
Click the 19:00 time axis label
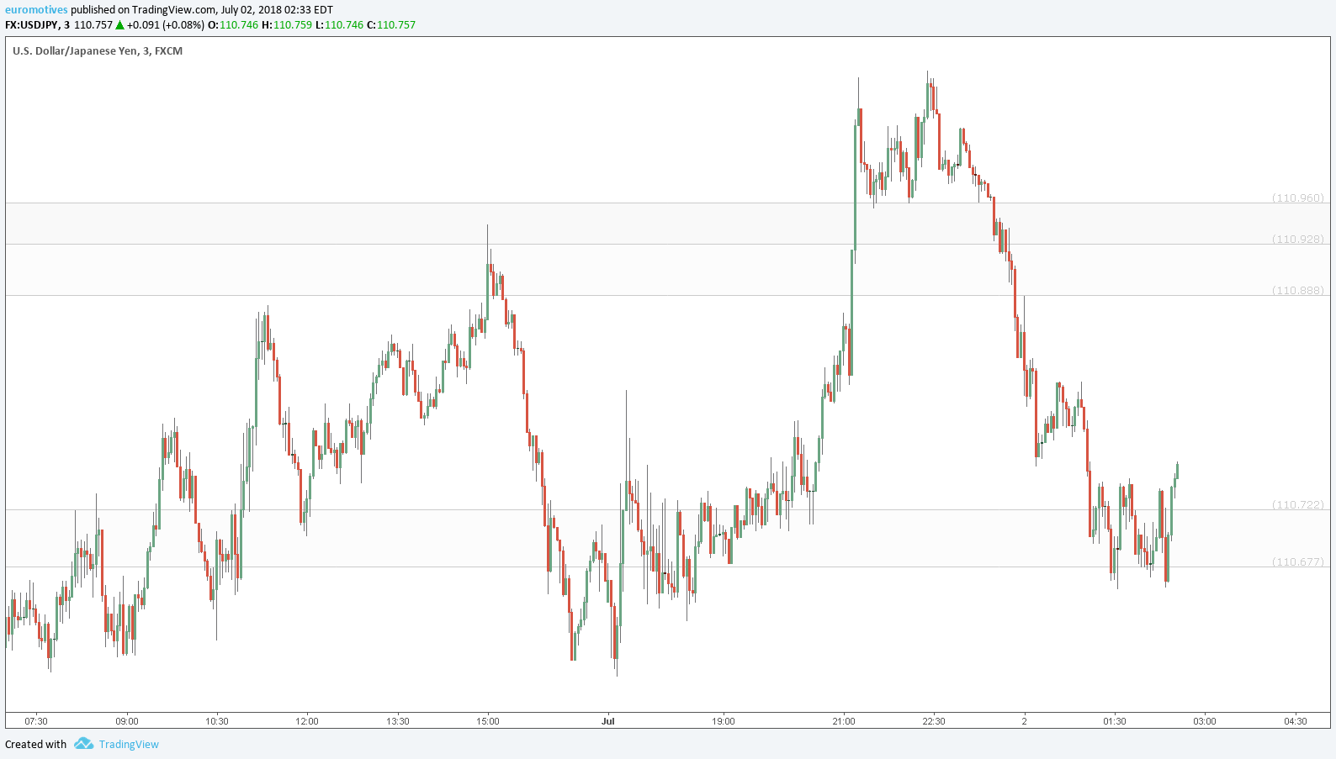(x=724, y=721)
